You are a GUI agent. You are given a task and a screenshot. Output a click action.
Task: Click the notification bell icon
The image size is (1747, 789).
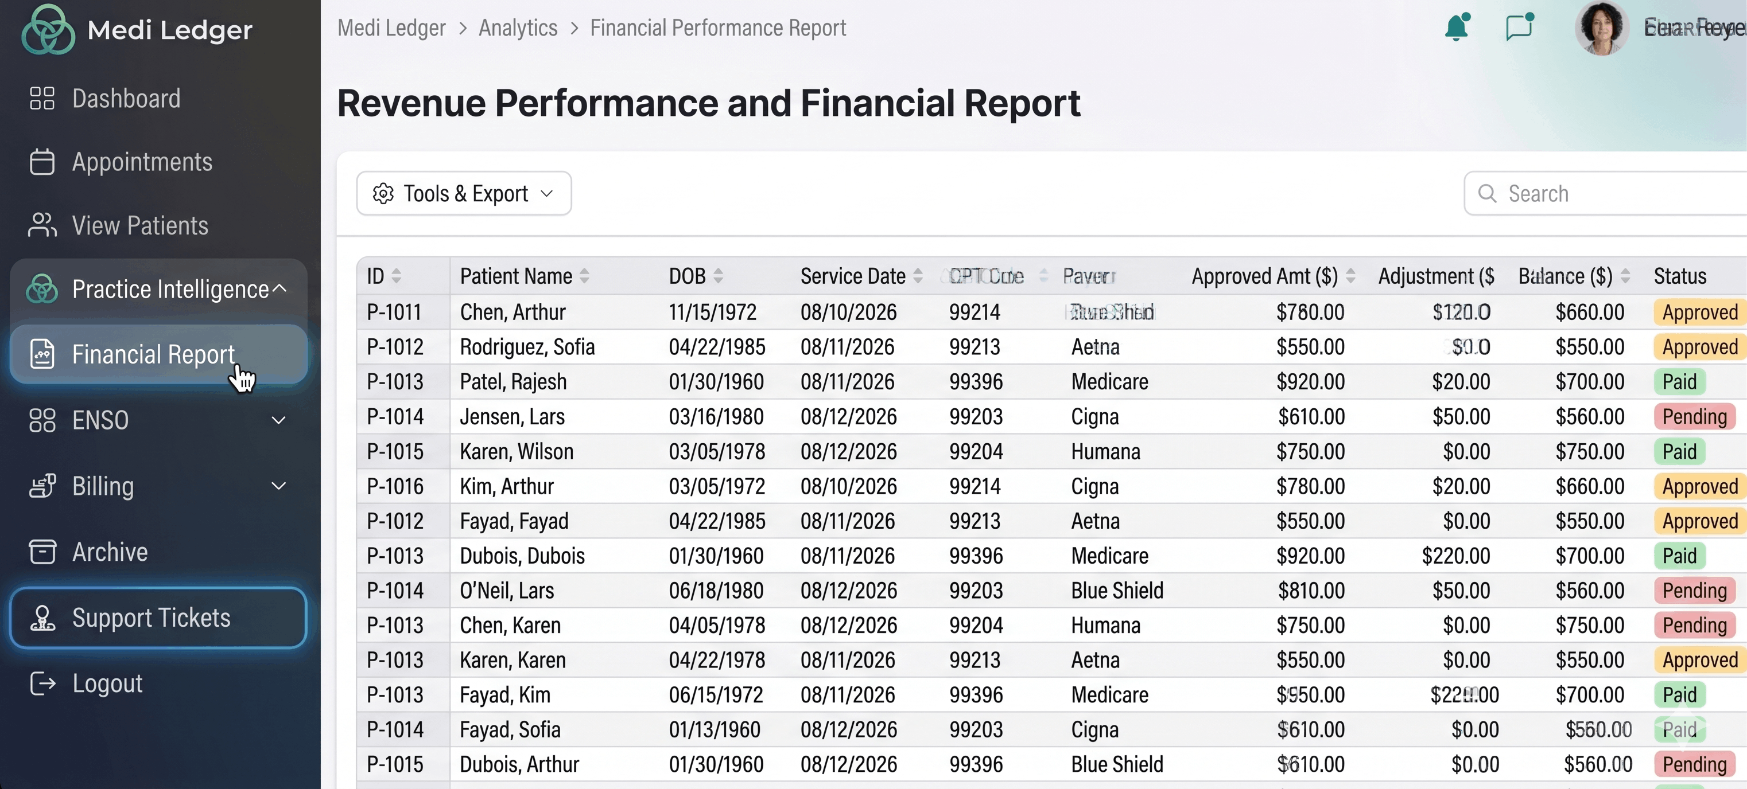point(1456,28)
